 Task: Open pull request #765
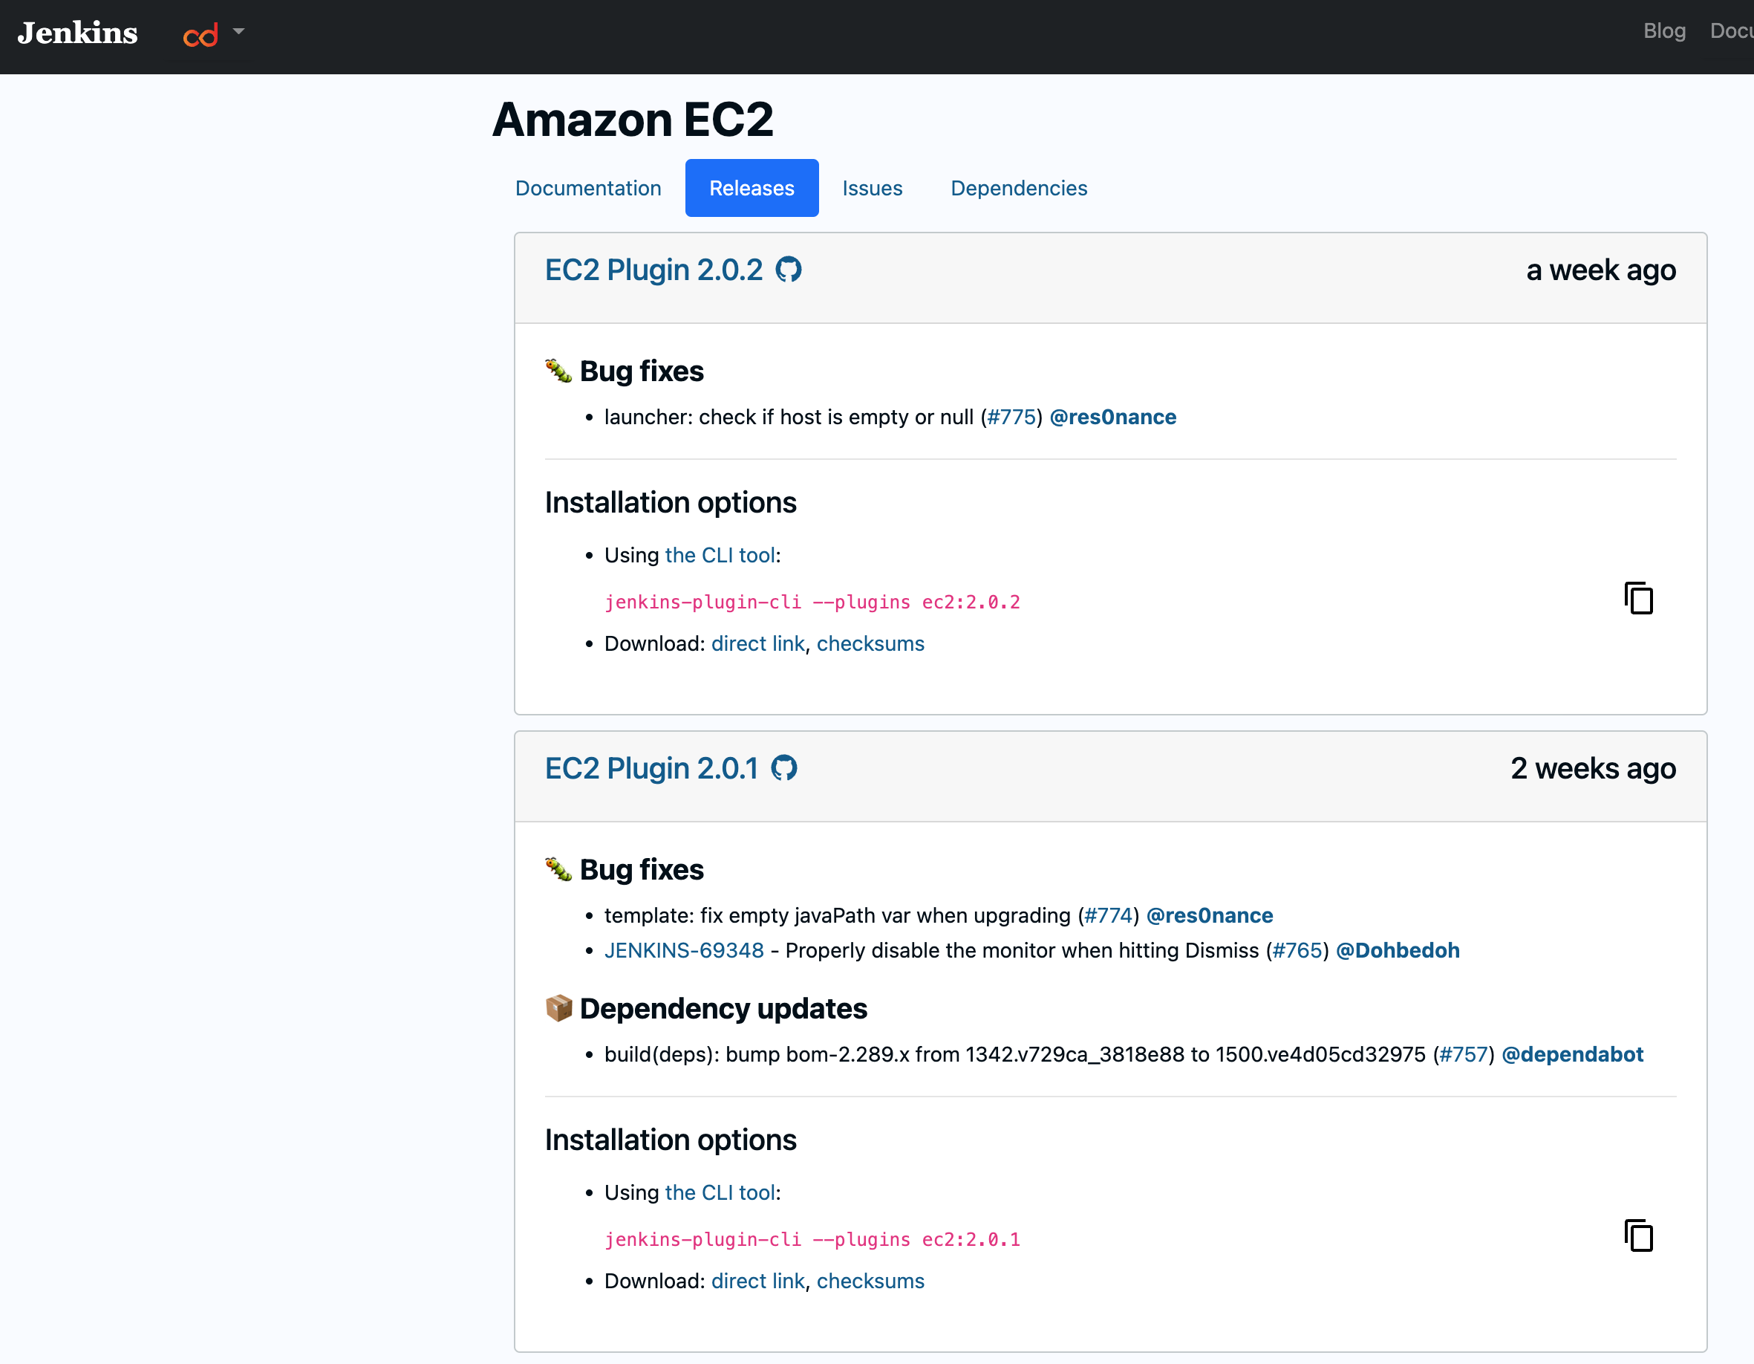pos(1298,950)
